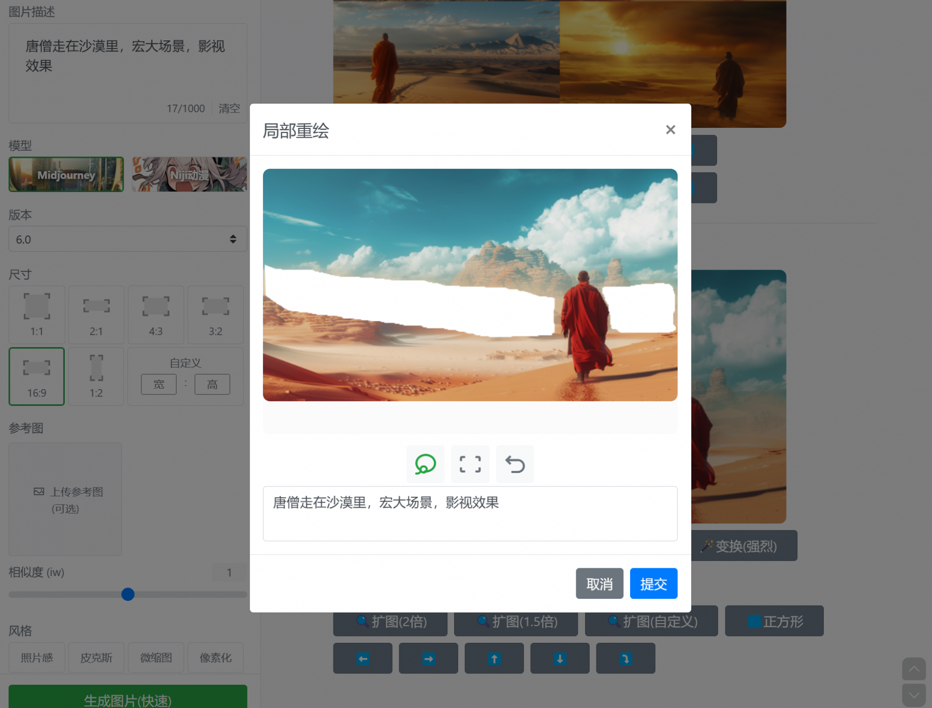Select the Midjourney model
Screen dimensions: 932x708
coord(66,174)
